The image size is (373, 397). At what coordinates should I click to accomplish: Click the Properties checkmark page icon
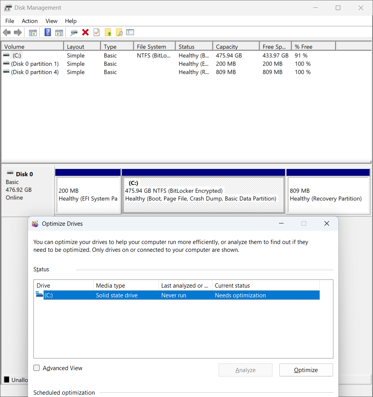(x=96, y=32)
